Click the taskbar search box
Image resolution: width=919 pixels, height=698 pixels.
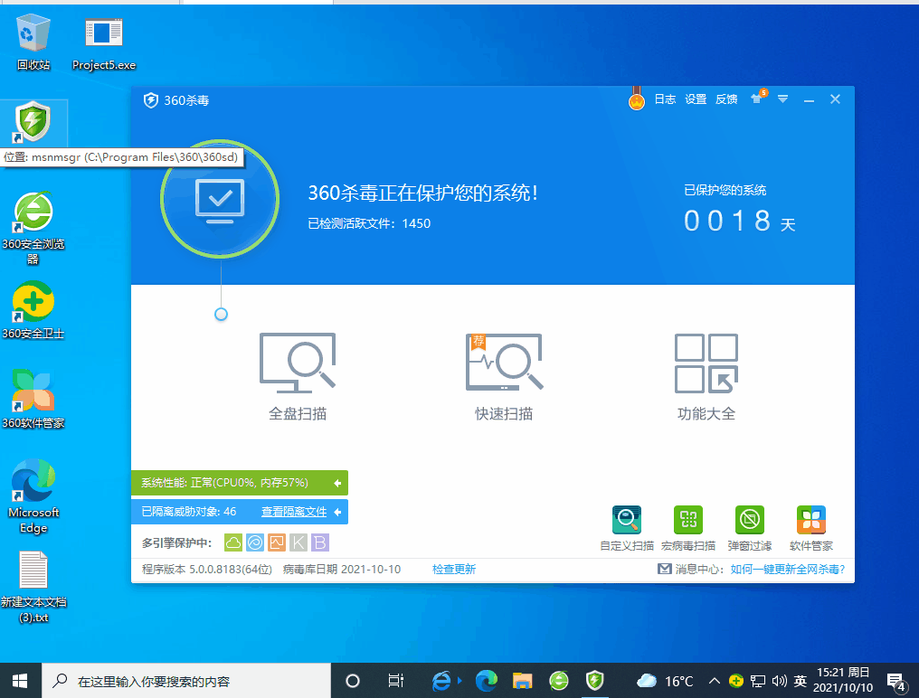[186, 681]
